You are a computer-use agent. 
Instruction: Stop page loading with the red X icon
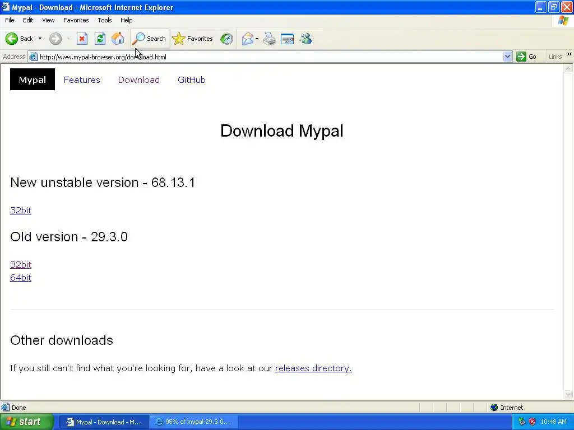(82, 39)
